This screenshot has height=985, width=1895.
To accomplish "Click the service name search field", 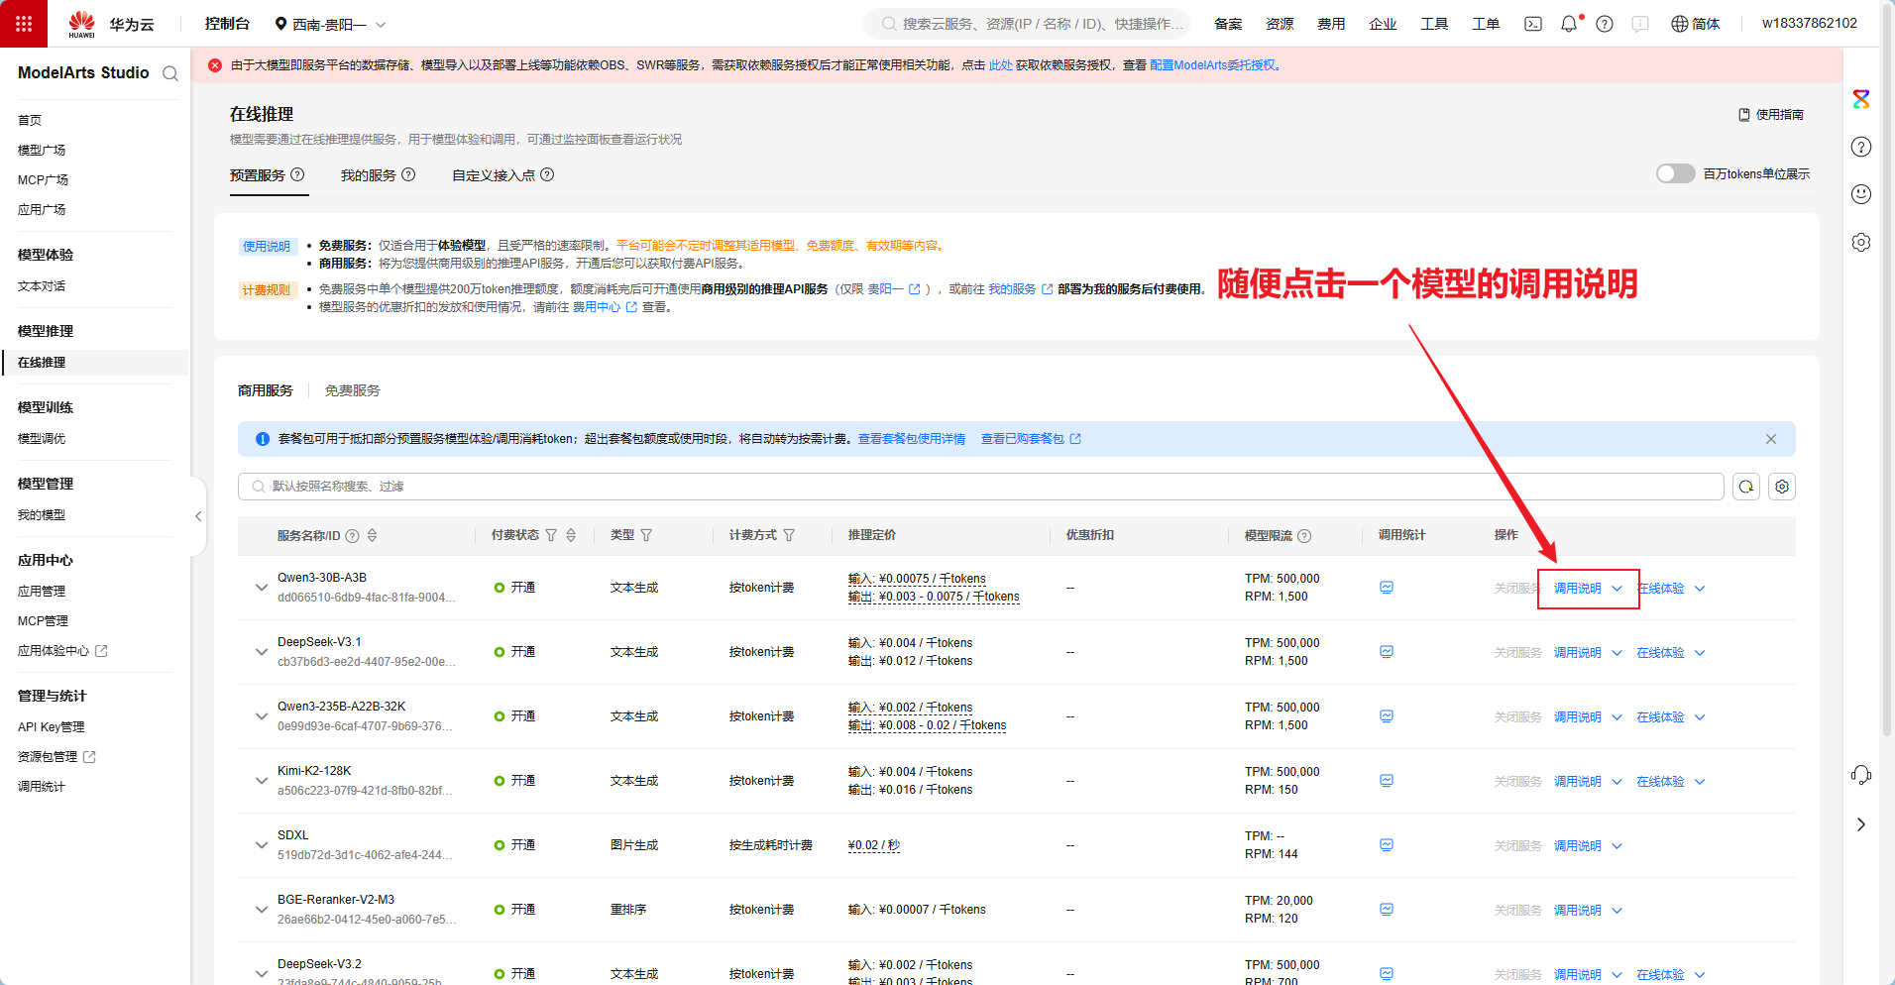I will click(981, 487).
